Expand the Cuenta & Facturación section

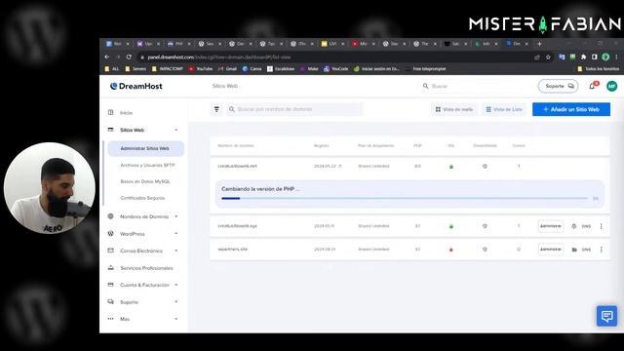pyautogui.click(x=175, y=285)
